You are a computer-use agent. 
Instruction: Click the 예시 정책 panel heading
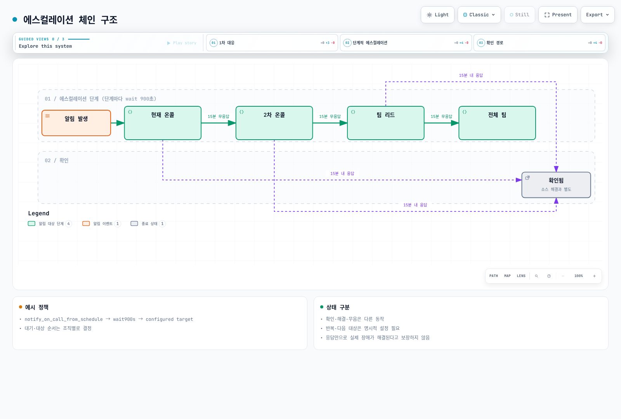tap(37, 307)
